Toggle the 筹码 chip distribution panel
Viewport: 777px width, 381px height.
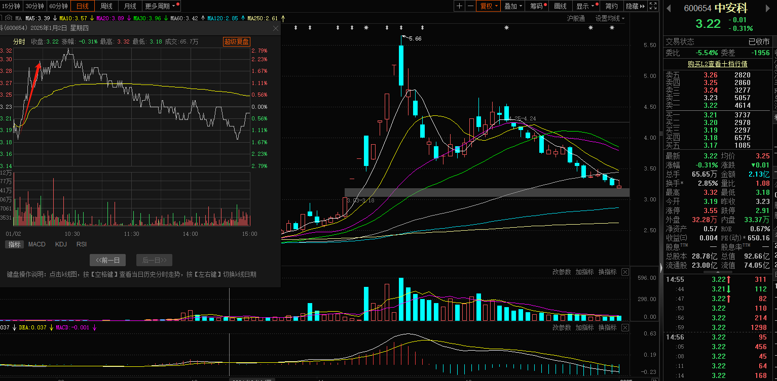click(538, 6)
